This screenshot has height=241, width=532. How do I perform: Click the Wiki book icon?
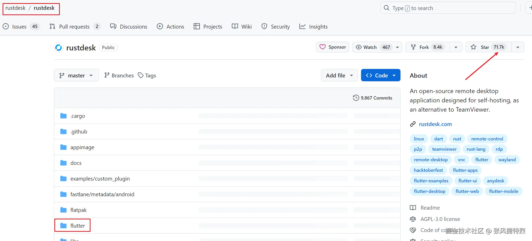coord(235,26)
